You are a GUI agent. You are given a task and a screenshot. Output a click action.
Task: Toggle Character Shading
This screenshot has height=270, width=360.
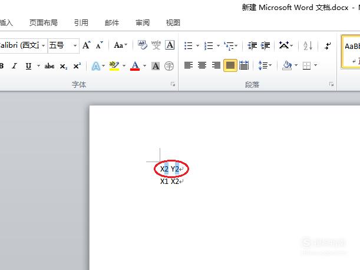(x=156, y=66)
